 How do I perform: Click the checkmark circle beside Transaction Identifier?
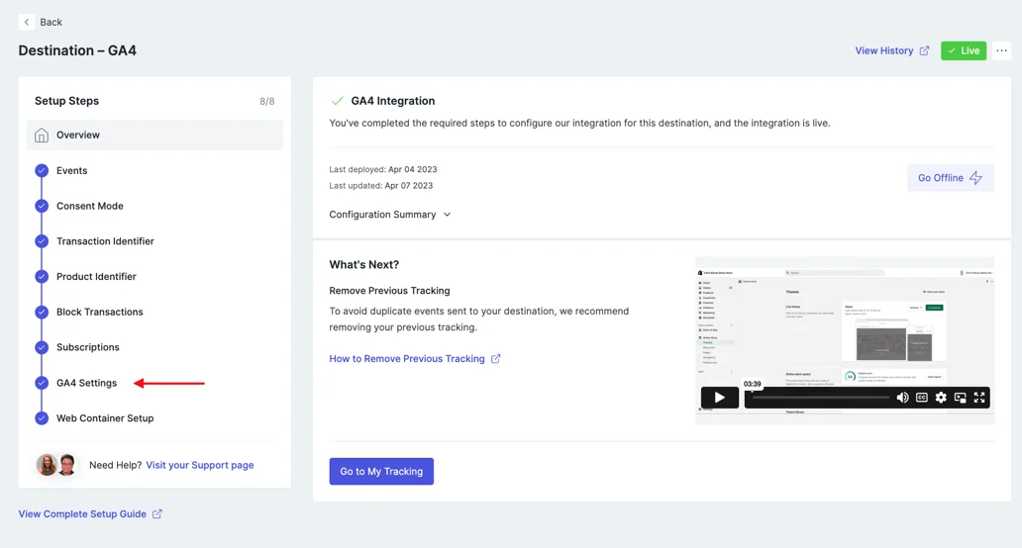pos(42,240)
